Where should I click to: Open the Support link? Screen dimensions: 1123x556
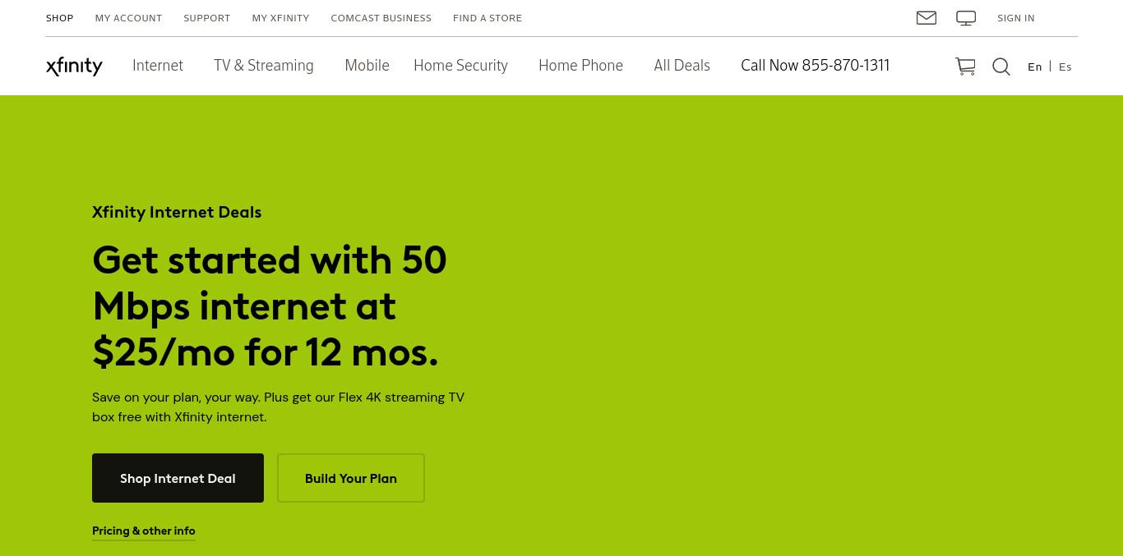[207, 18]
